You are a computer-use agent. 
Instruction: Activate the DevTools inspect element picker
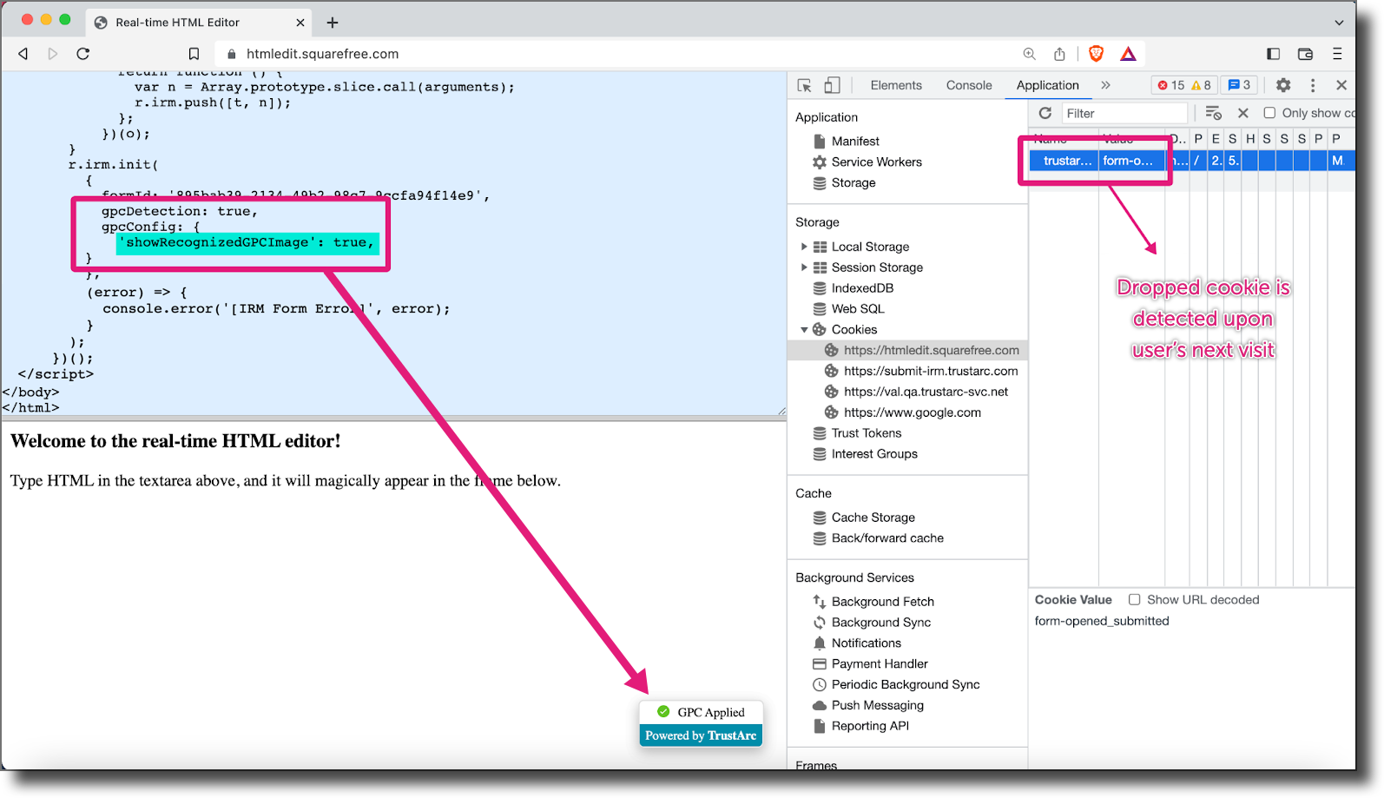coord(805,85)
